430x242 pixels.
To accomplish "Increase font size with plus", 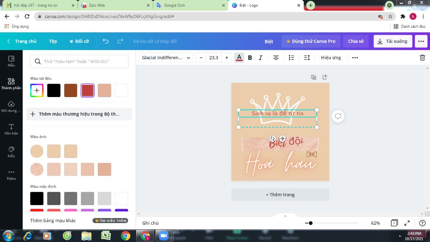I will [226, 58].
